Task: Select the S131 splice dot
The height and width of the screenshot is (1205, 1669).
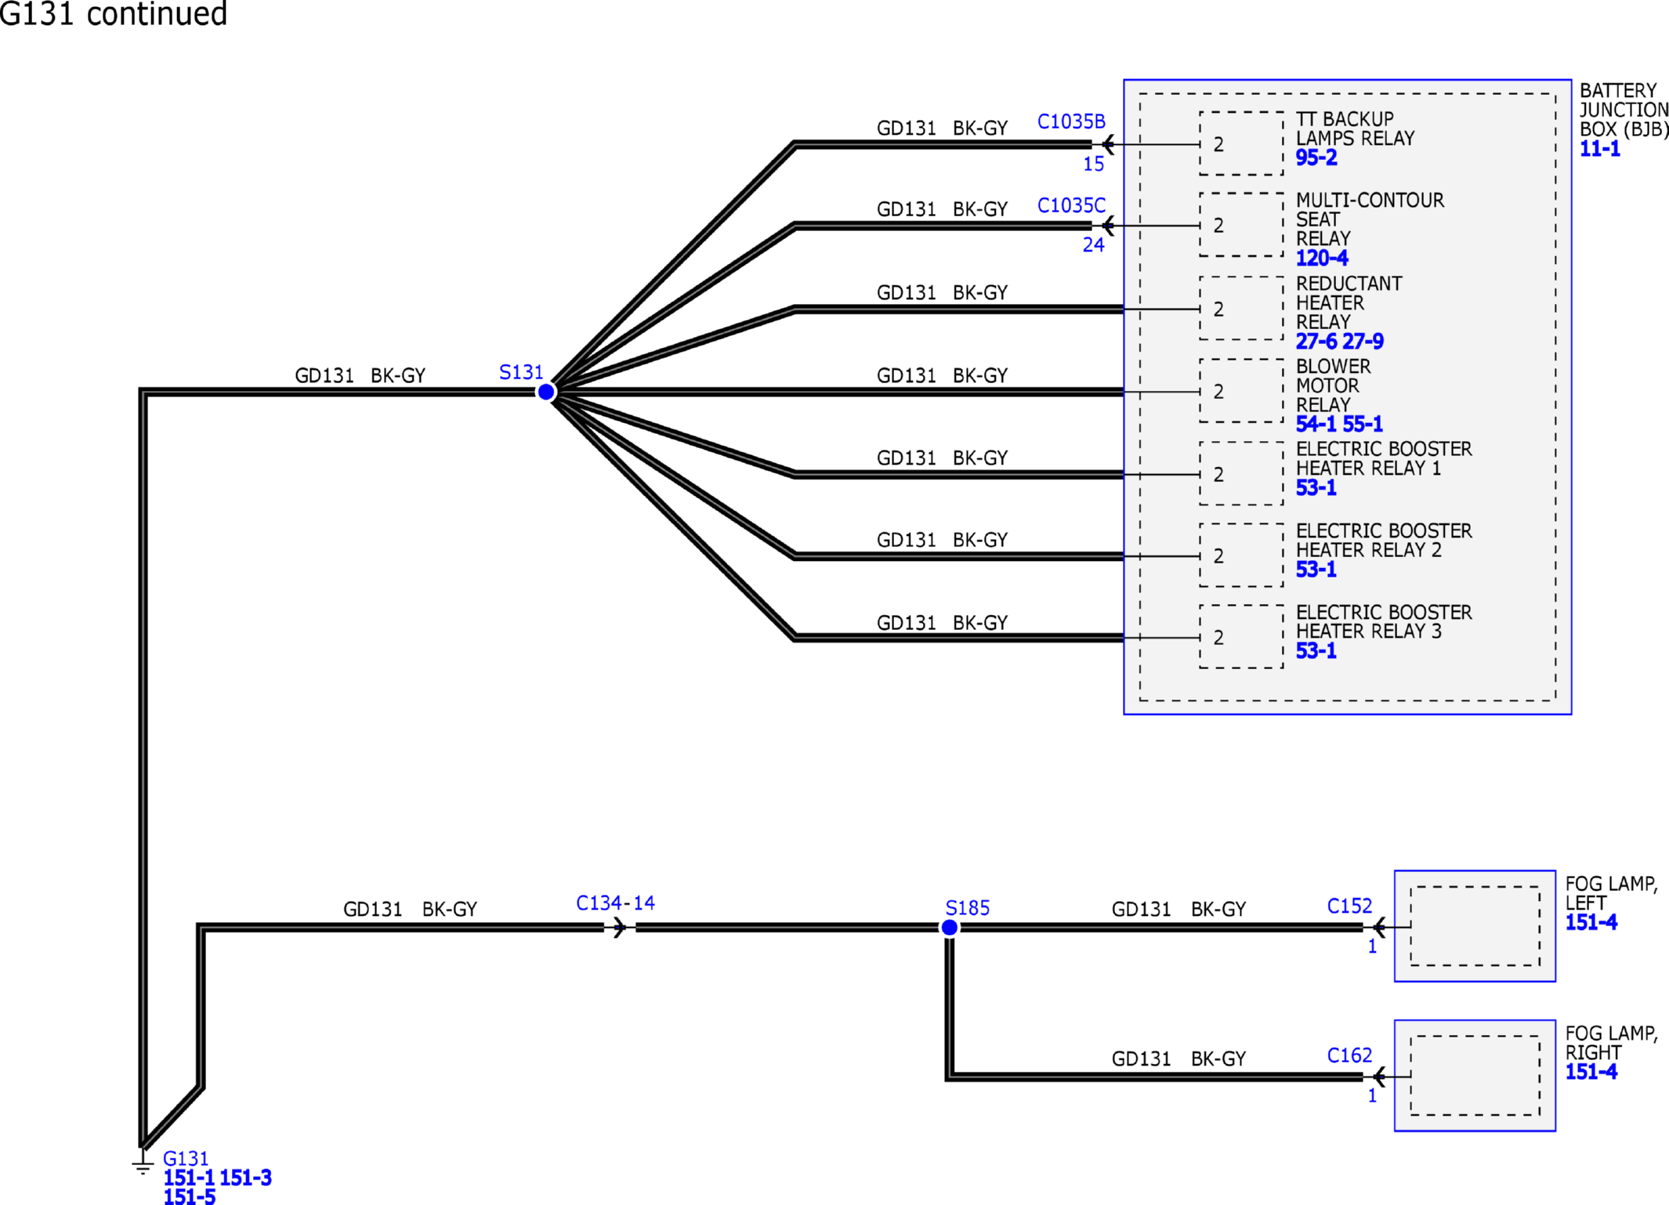Action: 546,392
